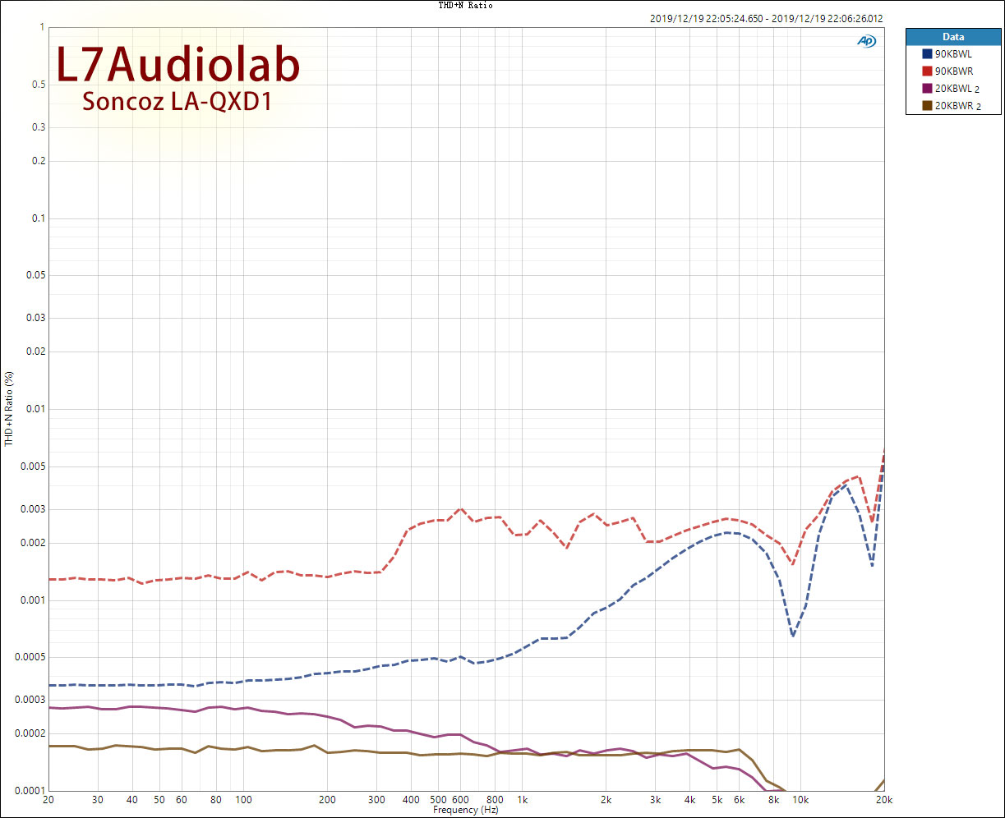Image resolution: width=1005 pixels, height=818 pixels.
Task: Click the 50 frequency axis tick label
Action: click(159, 800)
